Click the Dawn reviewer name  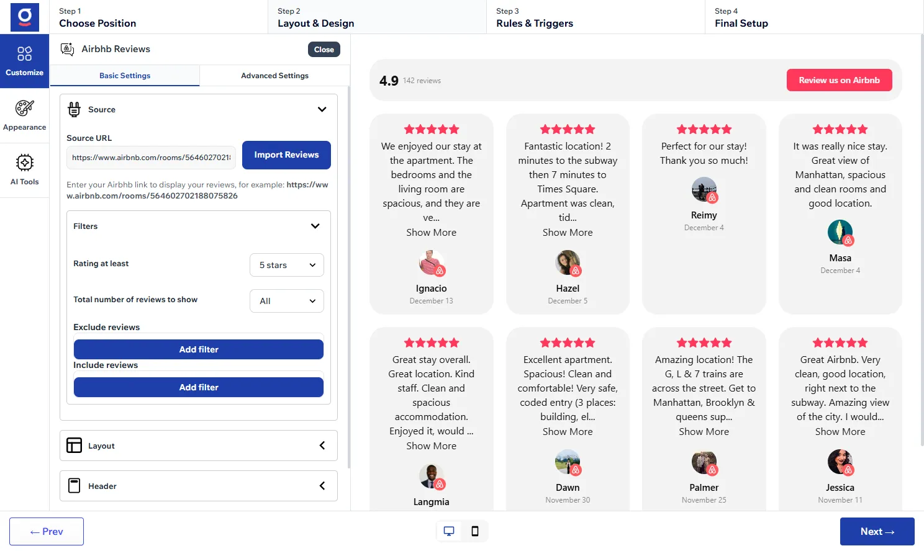pos(568,488)
